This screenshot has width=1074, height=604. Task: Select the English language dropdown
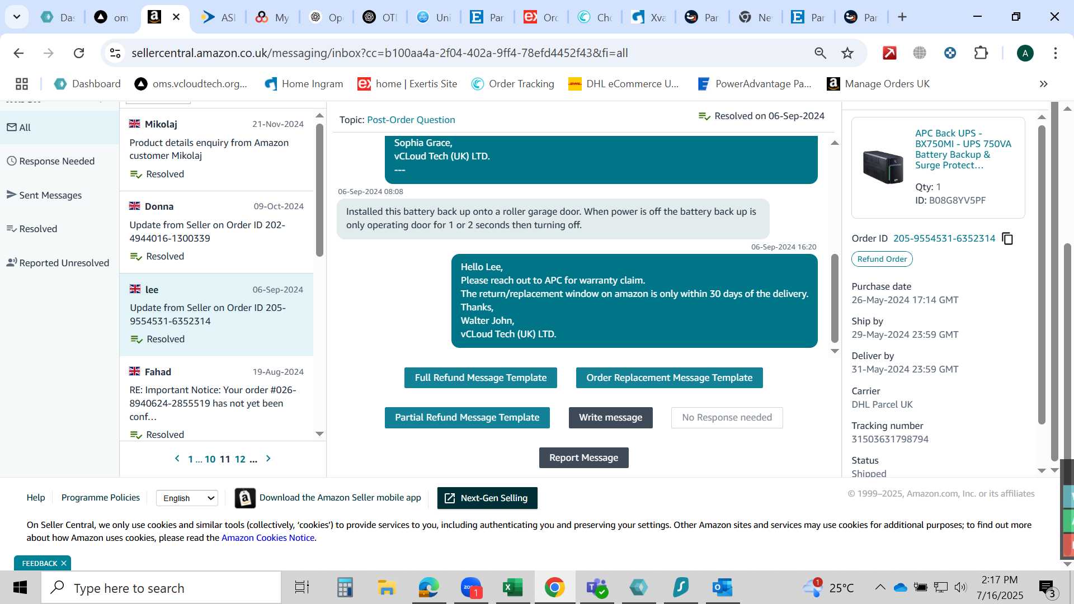click(187, 498)
